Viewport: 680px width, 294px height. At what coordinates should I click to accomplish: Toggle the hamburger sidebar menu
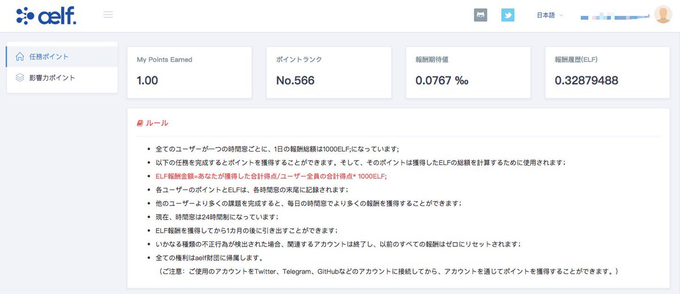pyautogui.click(x=108, y=15)
